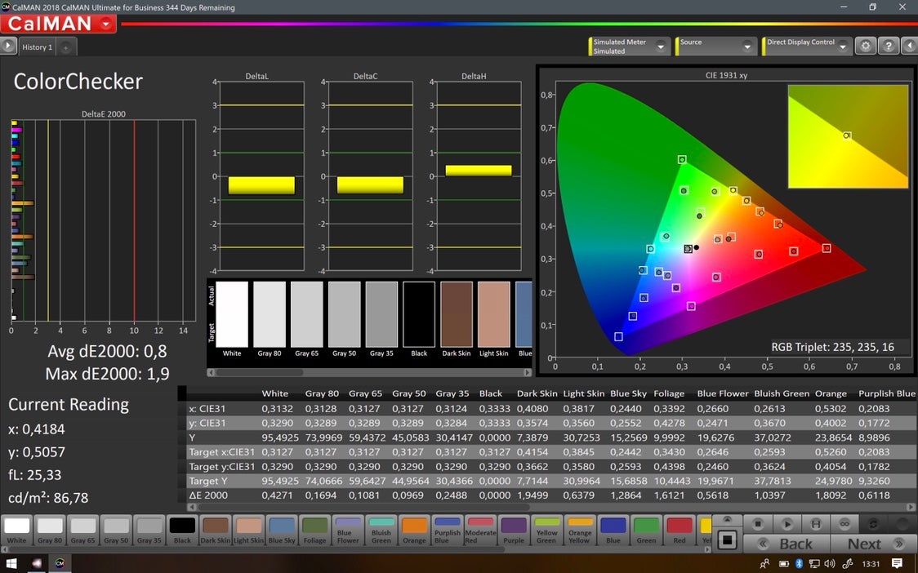Click the refresh button next to the infinity icon
The image size is (918, 573).
click(x=873, y=524)
